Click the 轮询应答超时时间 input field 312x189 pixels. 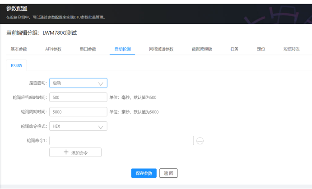pos(78,97)
